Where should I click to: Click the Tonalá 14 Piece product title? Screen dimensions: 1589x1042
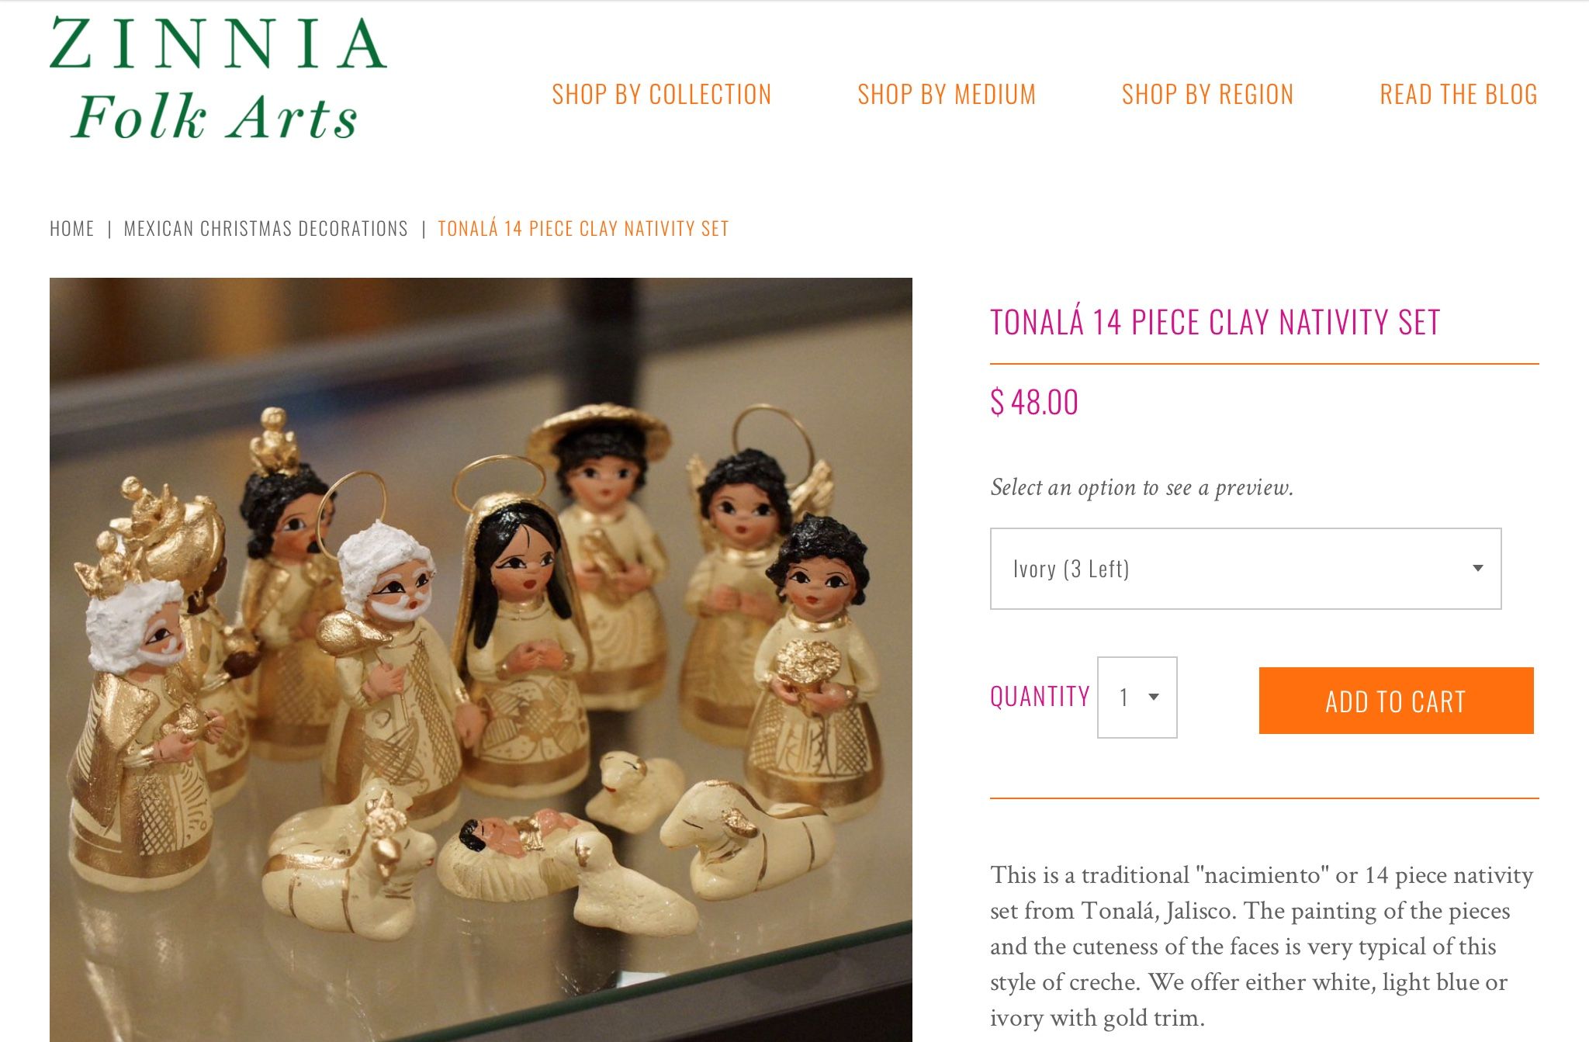(x=1215, y=323)
